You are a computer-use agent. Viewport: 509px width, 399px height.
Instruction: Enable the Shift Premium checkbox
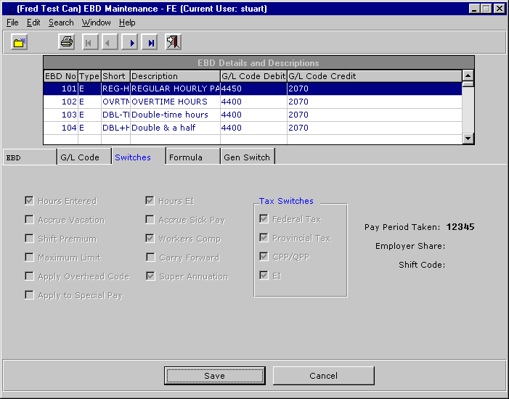pos(30,239)
